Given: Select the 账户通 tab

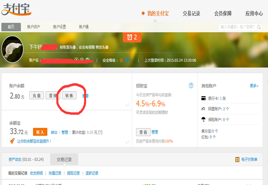Looking at the screenshot, I should [84, 27].
